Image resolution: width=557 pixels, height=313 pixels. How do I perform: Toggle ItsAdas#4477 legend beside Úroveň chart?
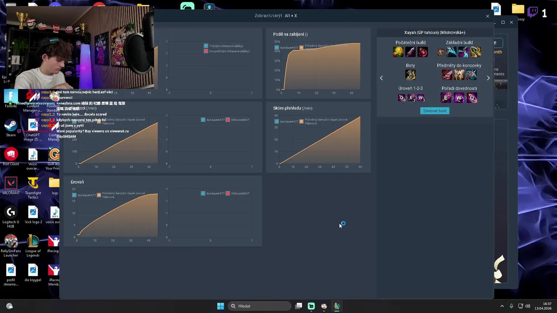click(213, 193)
